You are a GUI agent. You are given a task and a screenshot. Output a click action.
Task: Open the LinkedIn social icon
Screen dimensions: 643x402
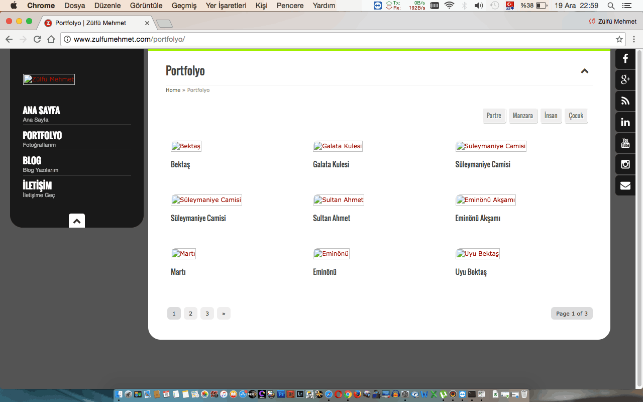(x=625, y=122)
